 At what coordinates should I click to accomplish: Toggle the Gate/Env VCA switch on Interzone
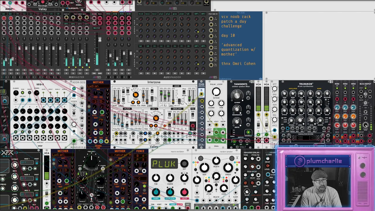click(192, 115)
